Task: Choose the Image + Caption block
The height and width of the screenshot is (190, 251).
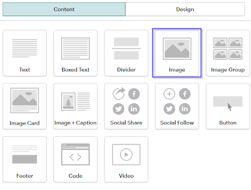Action: point(75,106)
